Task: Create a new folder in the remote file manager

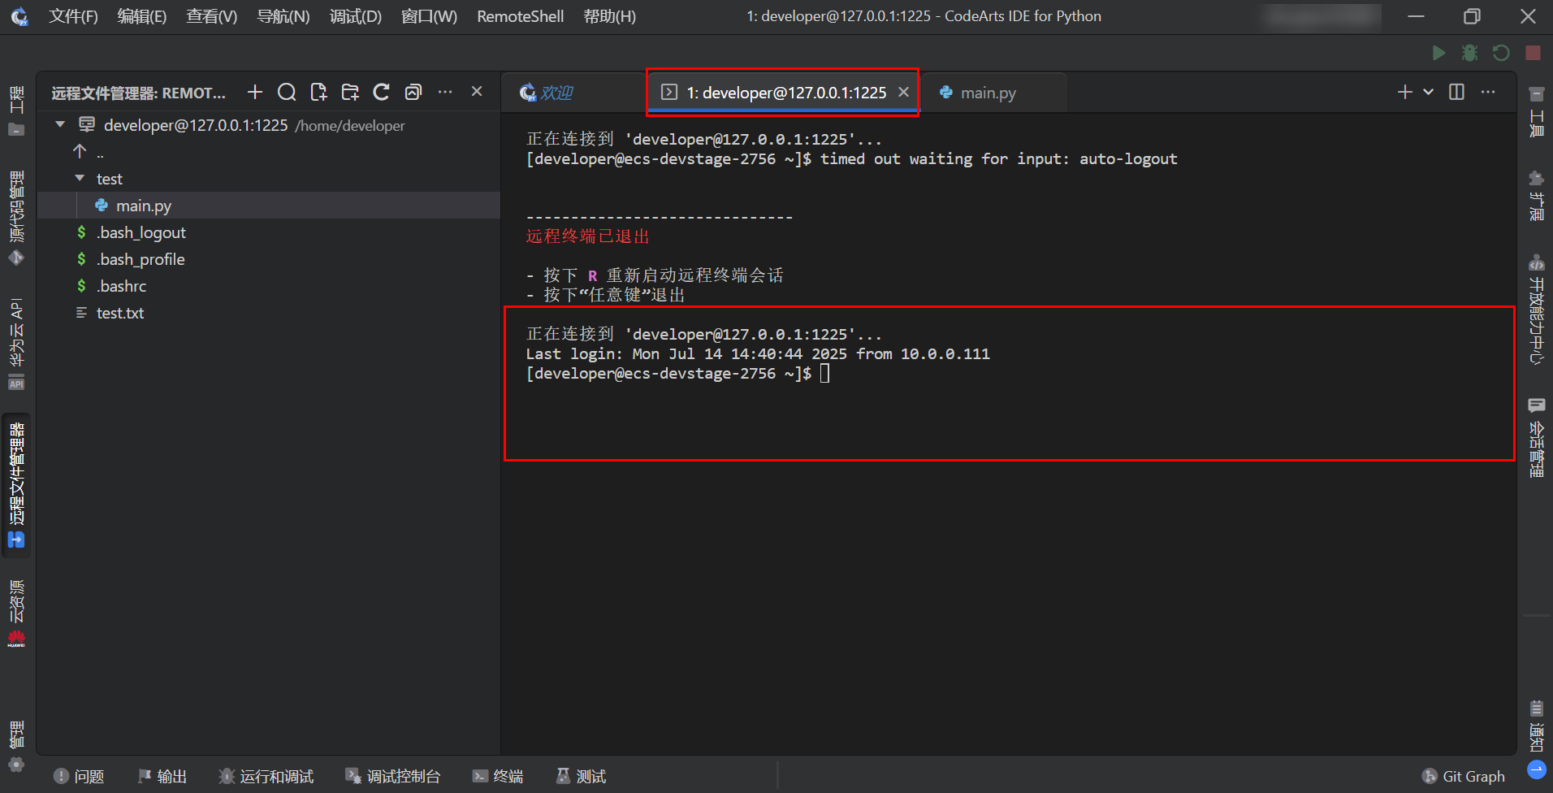Action: pos(349,92)
